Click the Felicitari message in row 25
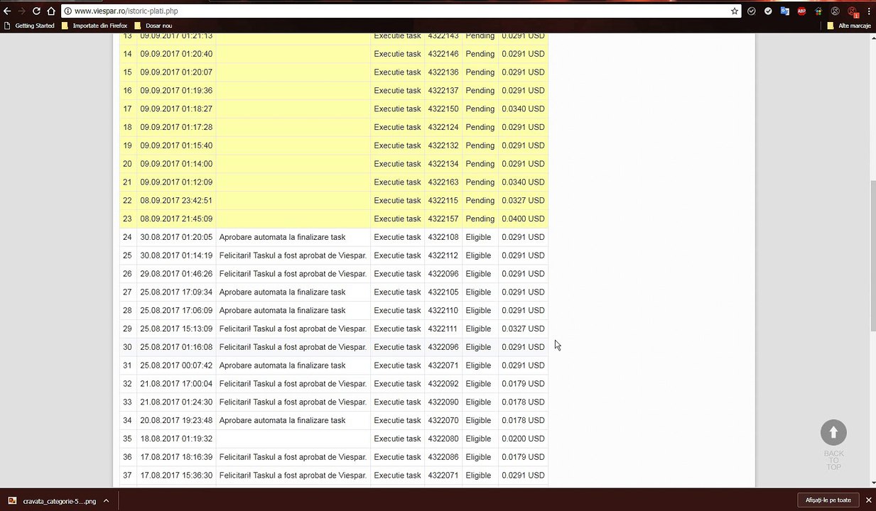The width and height of the screenshot is (876, 511). tap(293, 255)
